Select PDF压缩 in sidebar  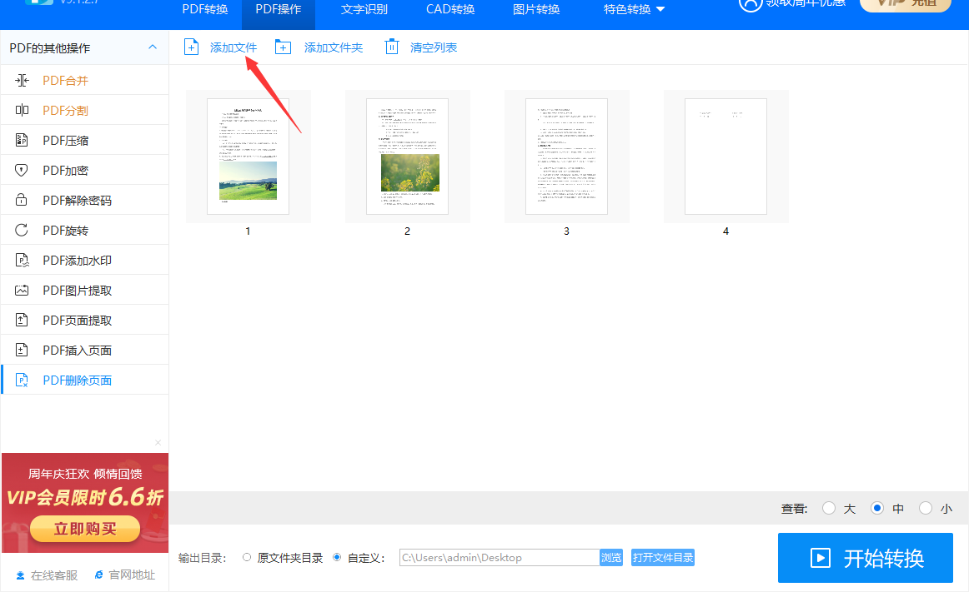(x=85, y=140)
